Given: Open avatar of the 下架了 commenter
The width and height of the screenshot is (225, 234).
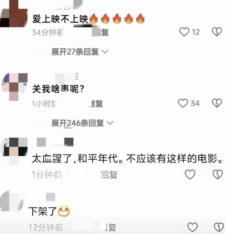Looking at the screenshot, I should pyautogui.click(x=12, y=202).
